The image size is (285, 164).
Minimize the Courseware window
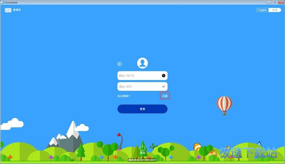[269, 2]
